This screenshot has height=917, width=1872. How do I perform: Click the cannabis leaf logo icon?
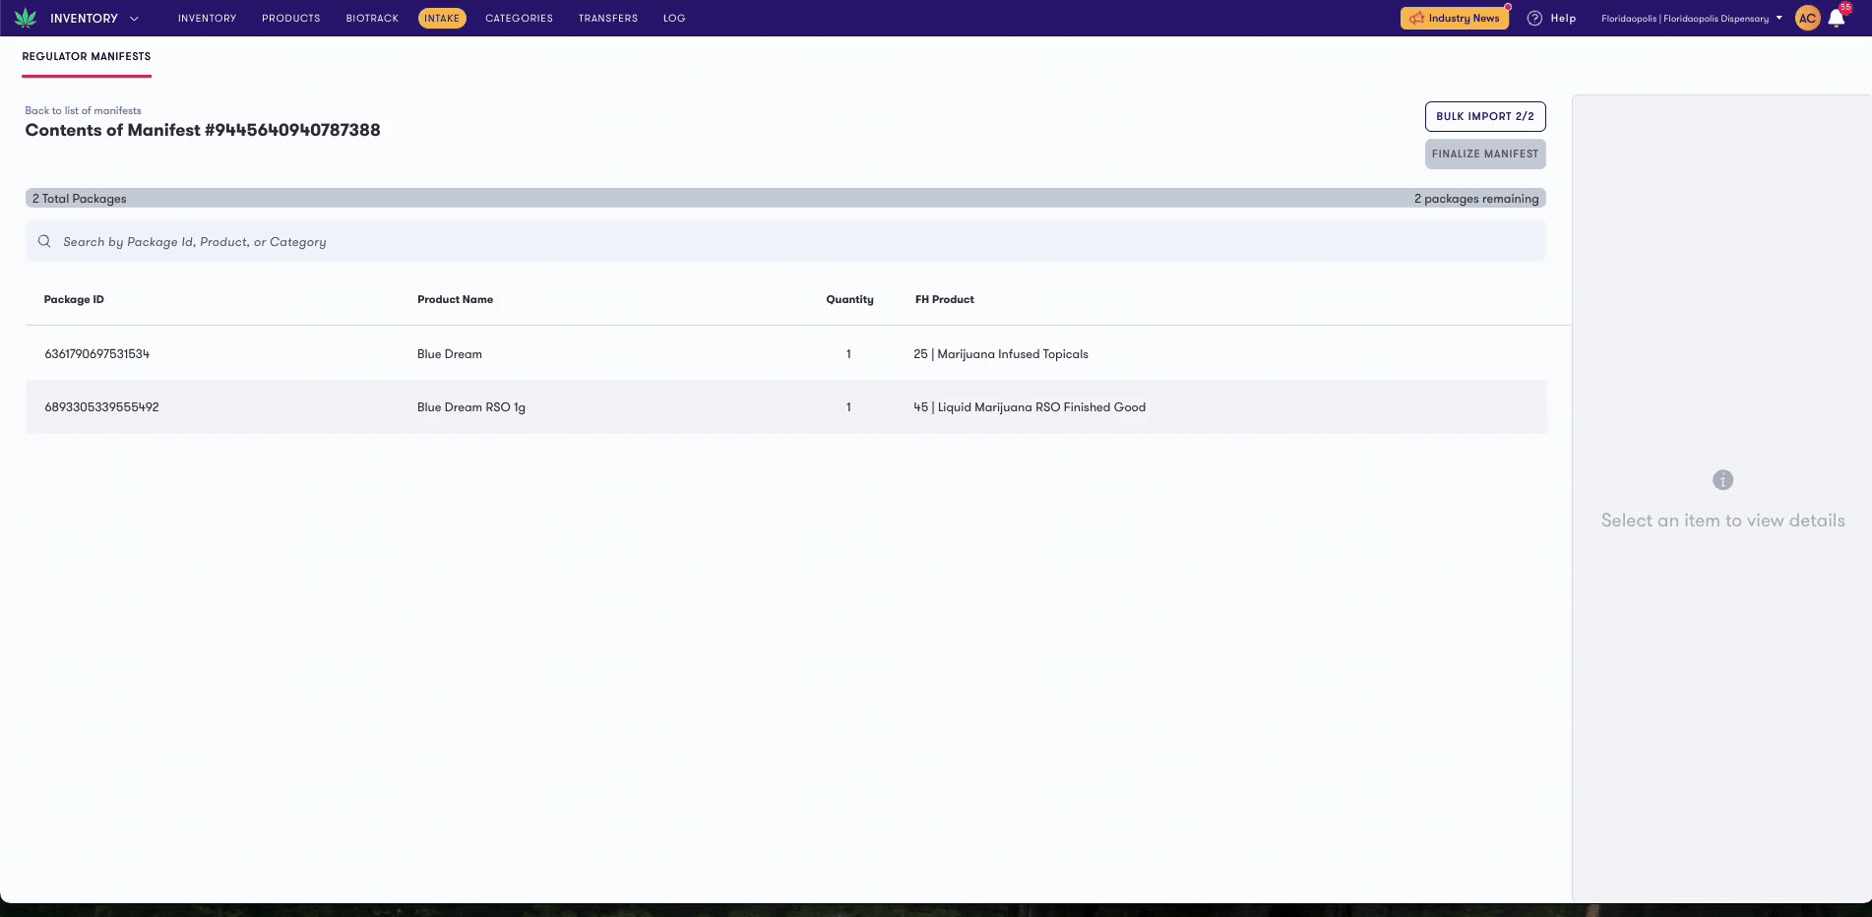26,18
